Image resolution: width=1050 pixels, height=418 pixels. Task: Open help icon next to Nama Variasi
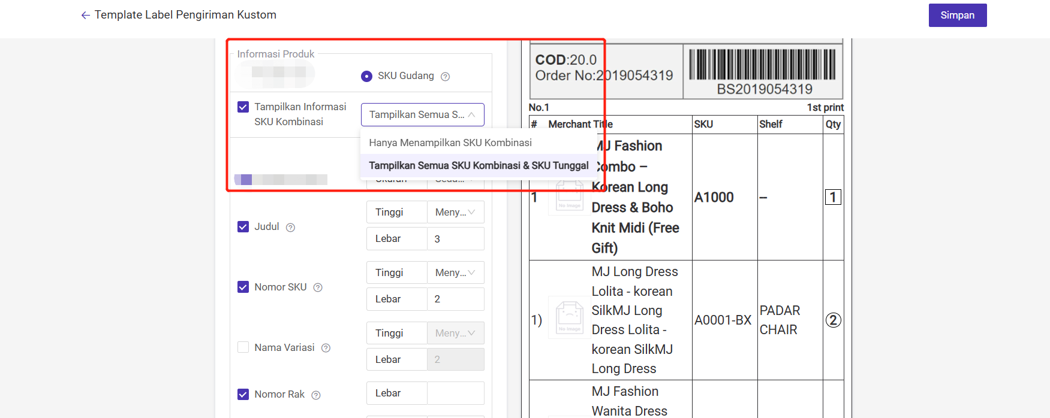pos(326,348)
